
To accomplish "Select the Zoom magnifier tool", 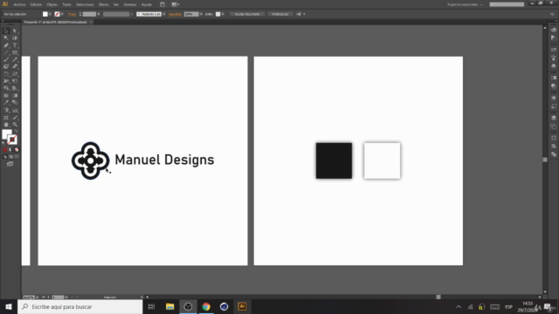I will [x=15, y=125].
